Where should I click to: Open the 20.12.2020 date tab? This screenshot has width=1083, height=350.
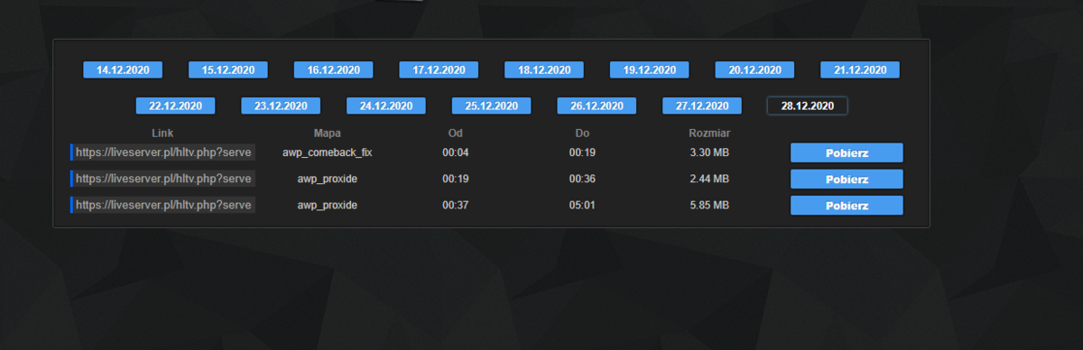click(755, 69)
